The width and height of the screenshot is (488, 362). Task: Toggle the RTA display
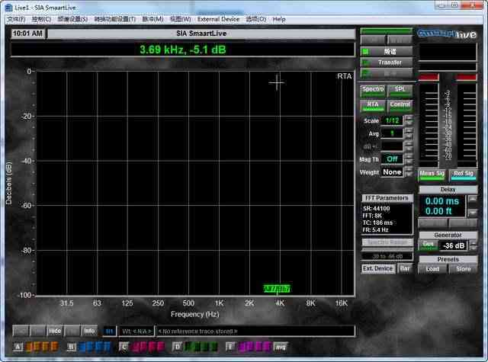point(373,105)
